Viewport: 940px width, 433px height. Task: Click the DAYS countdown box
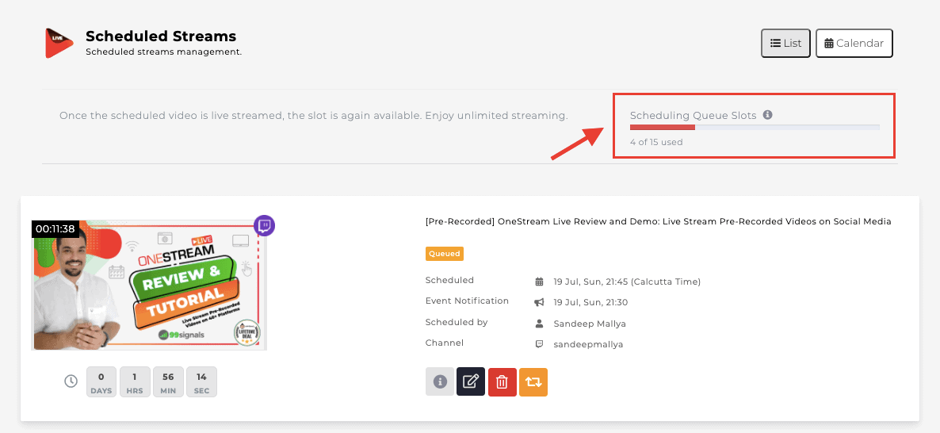point(101,382)
